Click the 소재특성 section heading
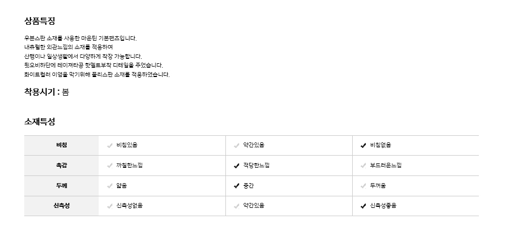The width and height of the screenshot is (507, 231). pyautogui.click(x=39, y=122)
